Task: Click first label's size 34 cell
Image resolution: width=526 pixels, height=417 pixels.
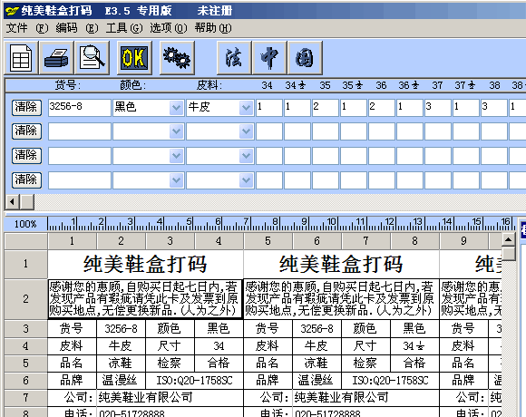Action: coord(219,346)
